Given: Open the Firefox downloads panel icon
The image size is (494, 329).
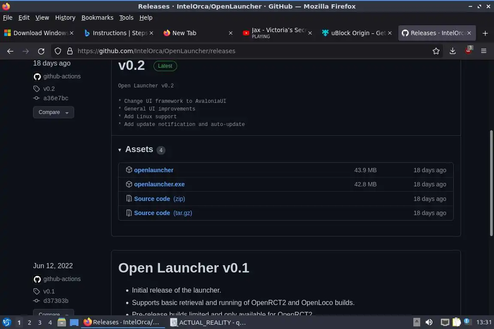Looking at the screenshot, I should (x=452, y=51).
